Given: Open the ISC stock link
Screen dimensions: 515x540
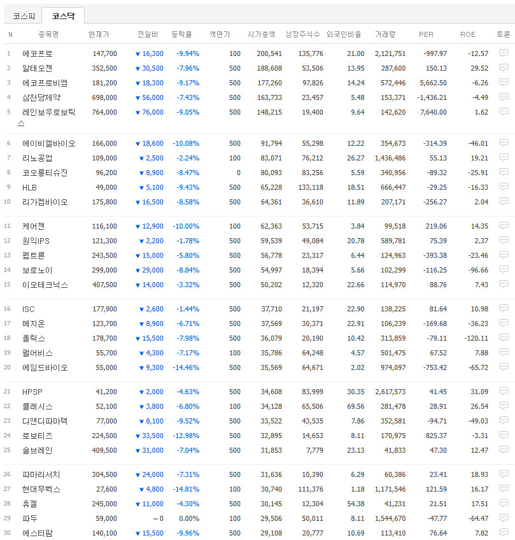Looking at the screenshot, I should point(28,309).
